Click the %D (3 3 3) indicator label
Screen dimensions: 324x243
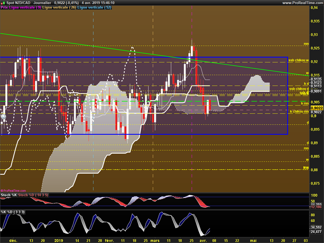[16, 212]
